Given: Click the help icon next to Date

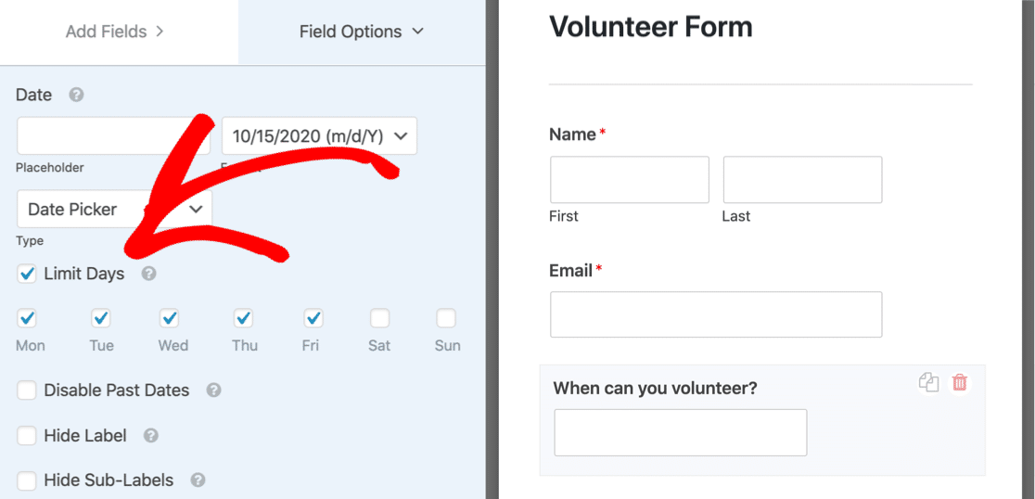Looking at the screenshot, I should tap(77, 95).
